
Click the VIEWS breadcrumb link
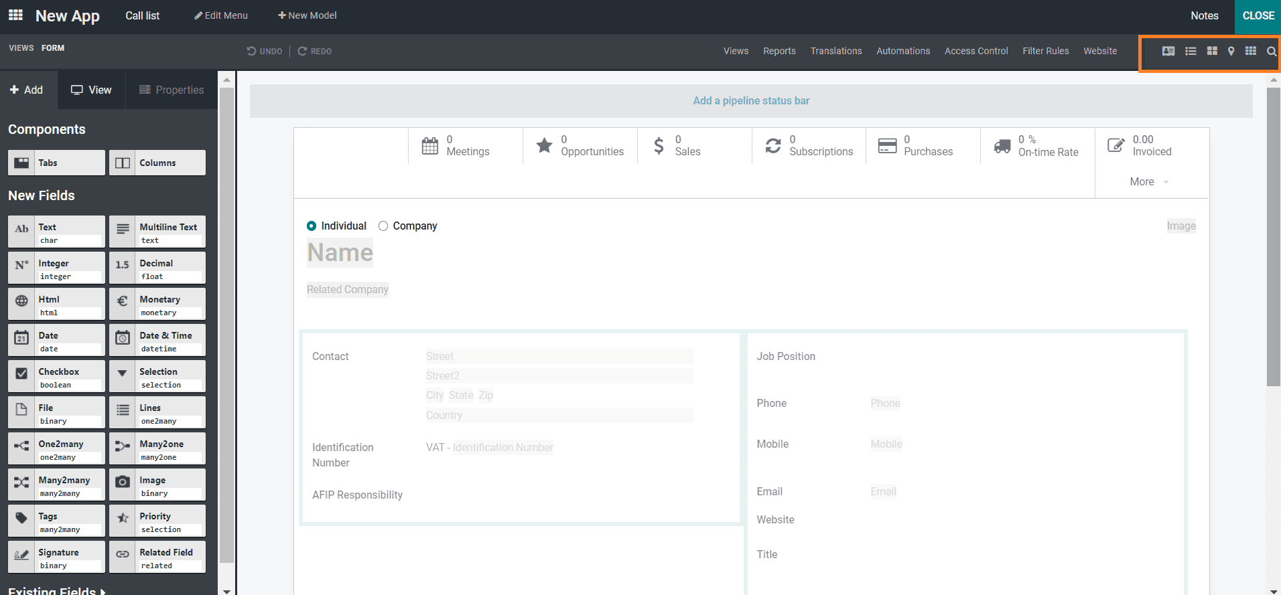coord(21,48)
